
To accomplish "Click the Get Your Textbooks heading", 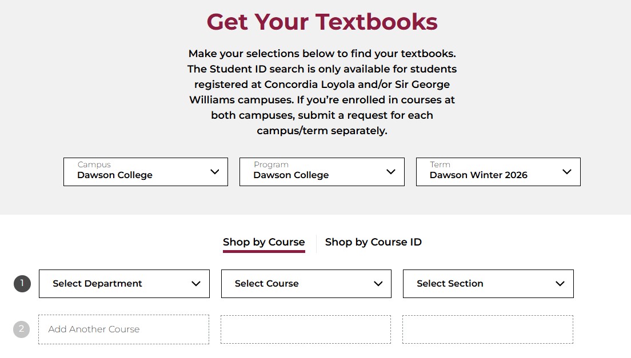I will tap(322, 22).
